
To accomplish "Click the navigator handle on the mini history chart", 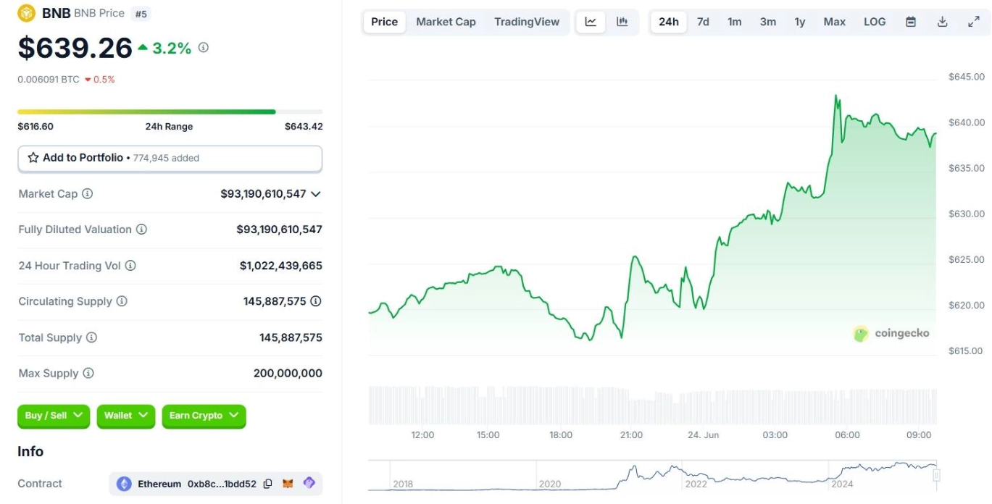I will (x=936, y=476).
